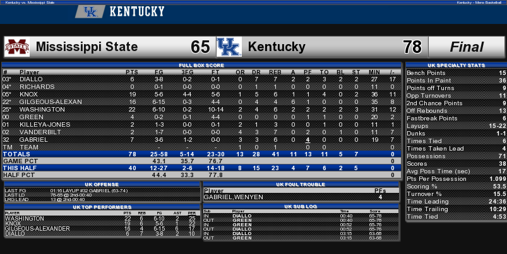This screenshot has width=507, height=254.
Task: Click the UK logo in top banner
Action: coord(90,11)
